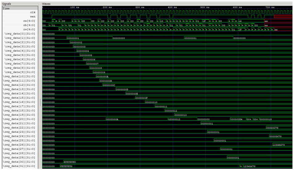The height and width of the screenshot is (170, 294).
Task: Click the Waves panel header label
Action: pos(46,4)
